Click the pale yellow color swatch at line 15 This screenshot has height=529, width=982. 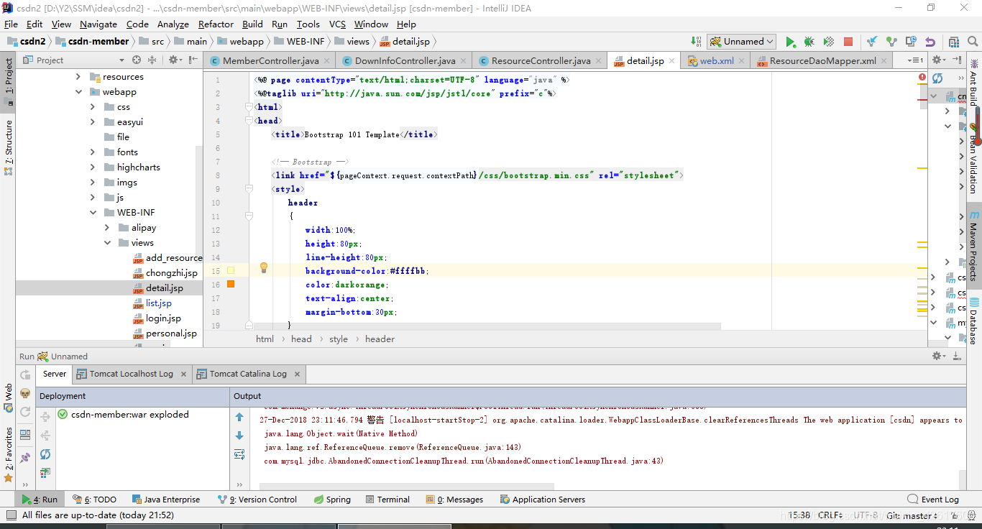click(x=231, y=271)
